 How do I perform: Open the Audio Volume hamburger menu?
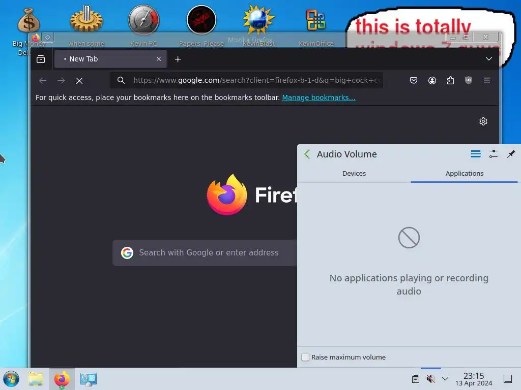tap(476, 154)
